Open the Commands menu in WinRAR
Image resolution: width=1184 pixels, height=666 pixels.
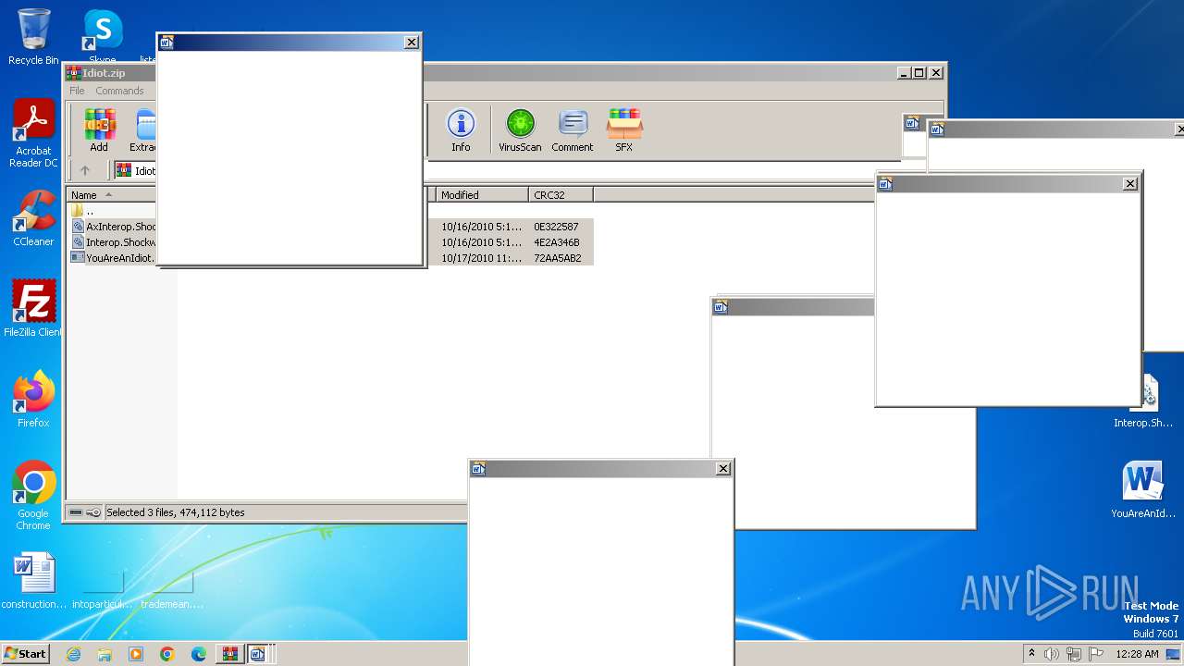119,91
